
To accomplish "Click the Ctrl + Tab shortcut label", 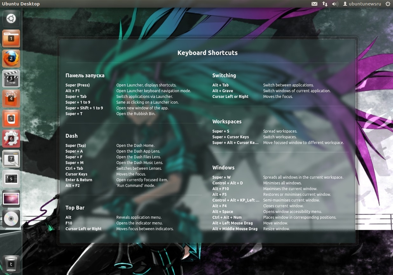I will click(x=74, y=168).
